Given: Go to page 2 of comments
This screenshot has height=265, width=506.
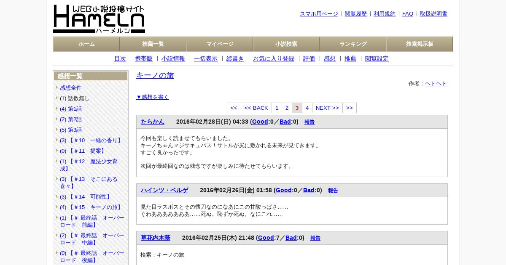Looking at the screenshot, I should [x=287, y=108].
